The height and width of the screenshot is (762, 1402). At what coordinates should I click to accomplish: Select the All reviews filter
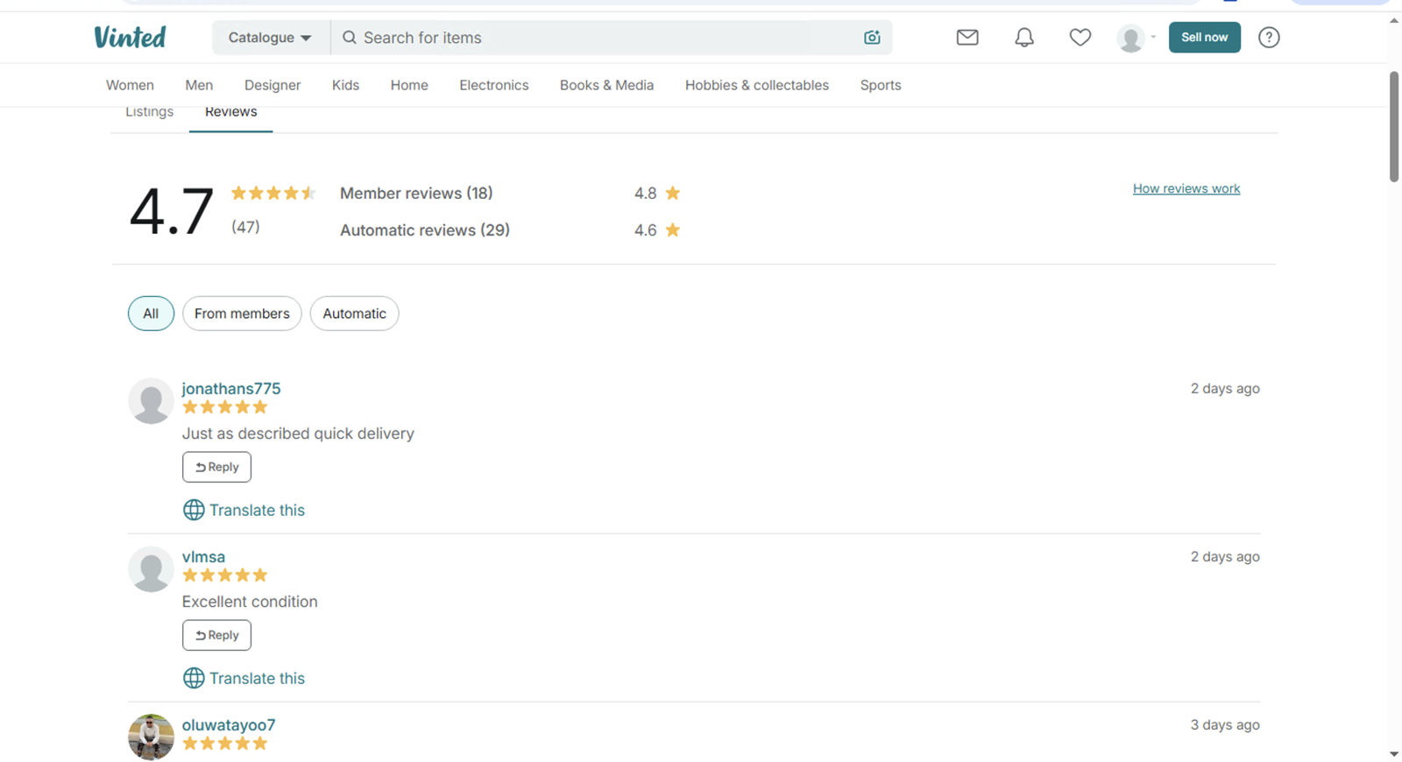pyautogui.click(x=151, y=314)
